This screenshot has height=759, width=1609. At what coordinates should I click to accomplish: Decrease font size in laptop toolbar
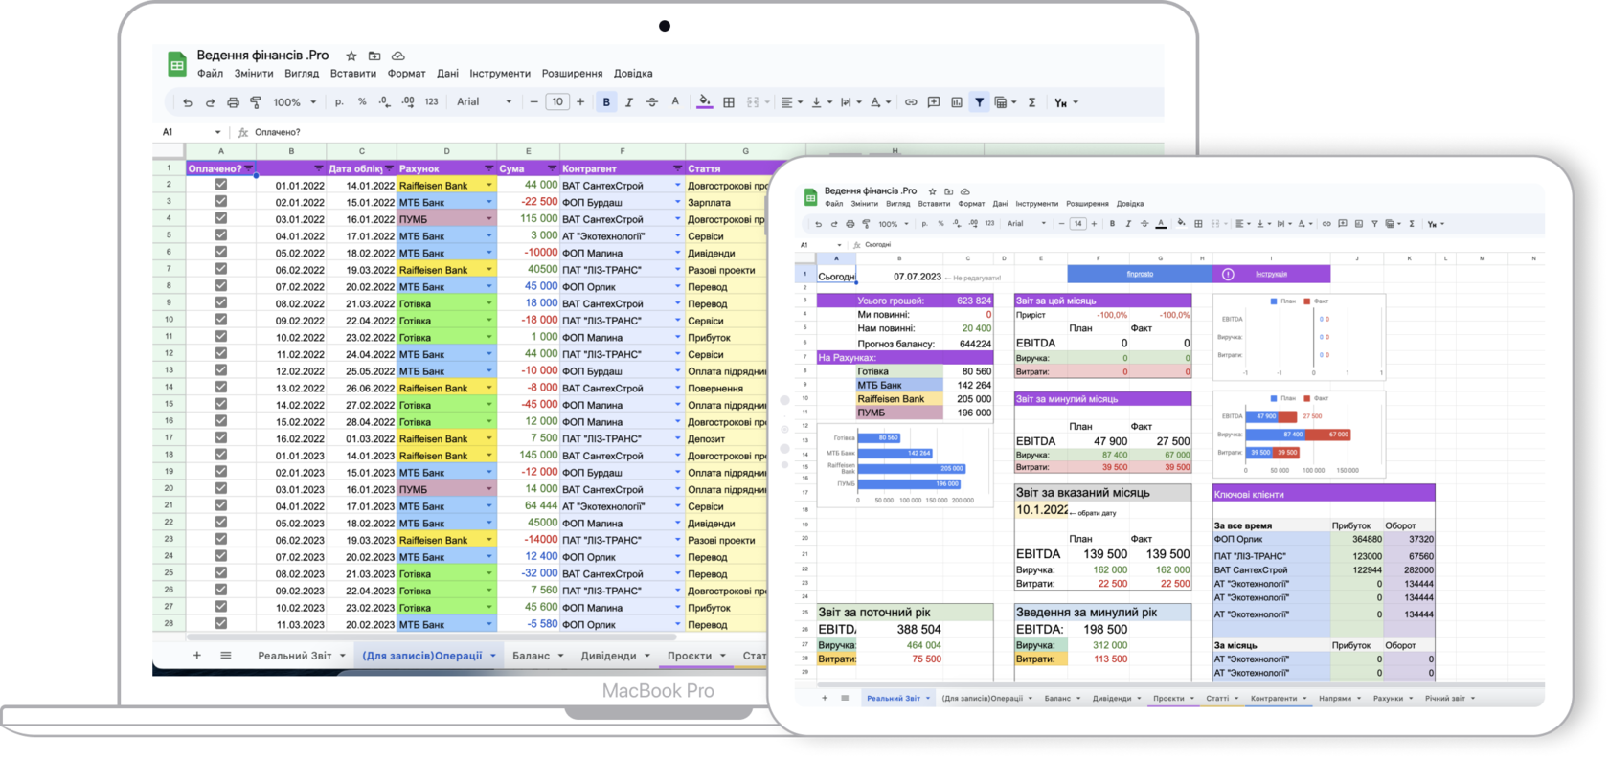point(533,102)
